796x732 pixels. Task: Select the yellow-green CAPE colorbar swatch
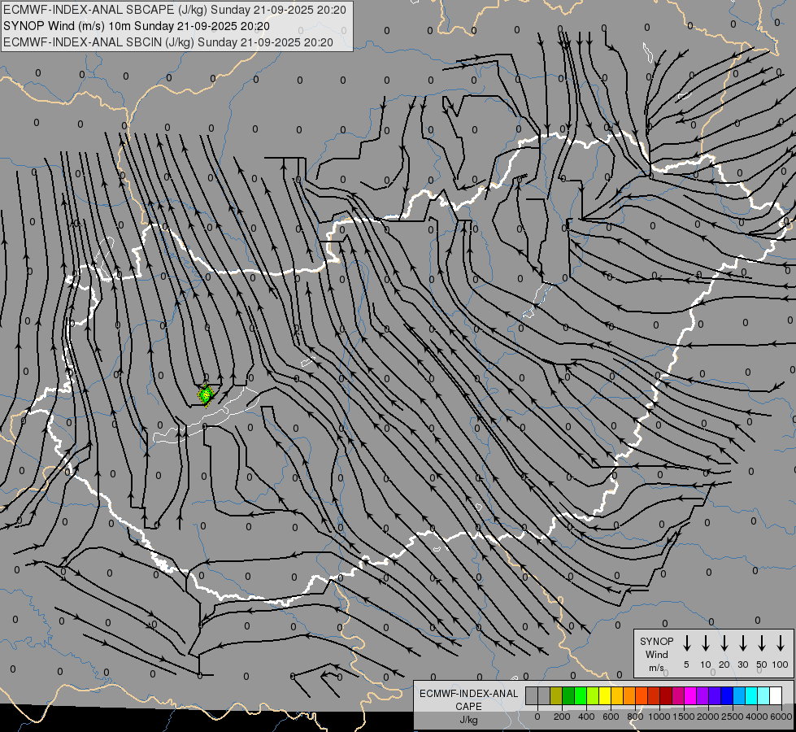click(x=593, y=695)
